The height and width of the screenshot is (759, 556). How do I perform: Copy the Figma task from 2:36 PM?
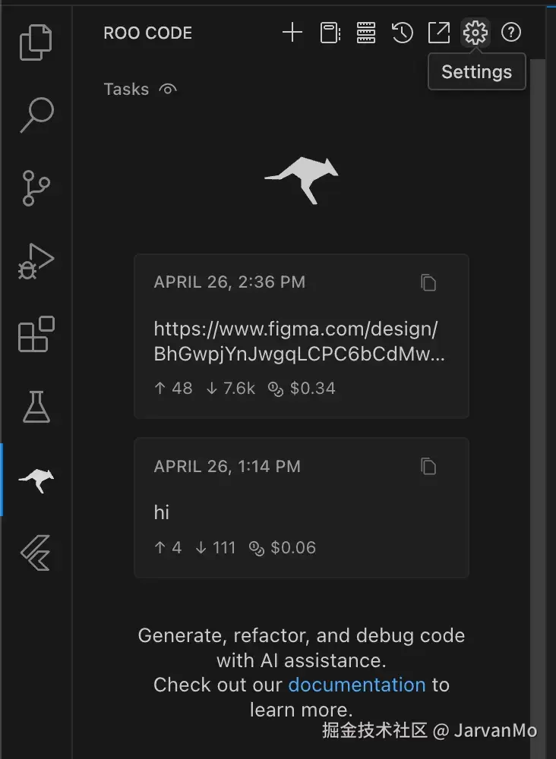428,282
